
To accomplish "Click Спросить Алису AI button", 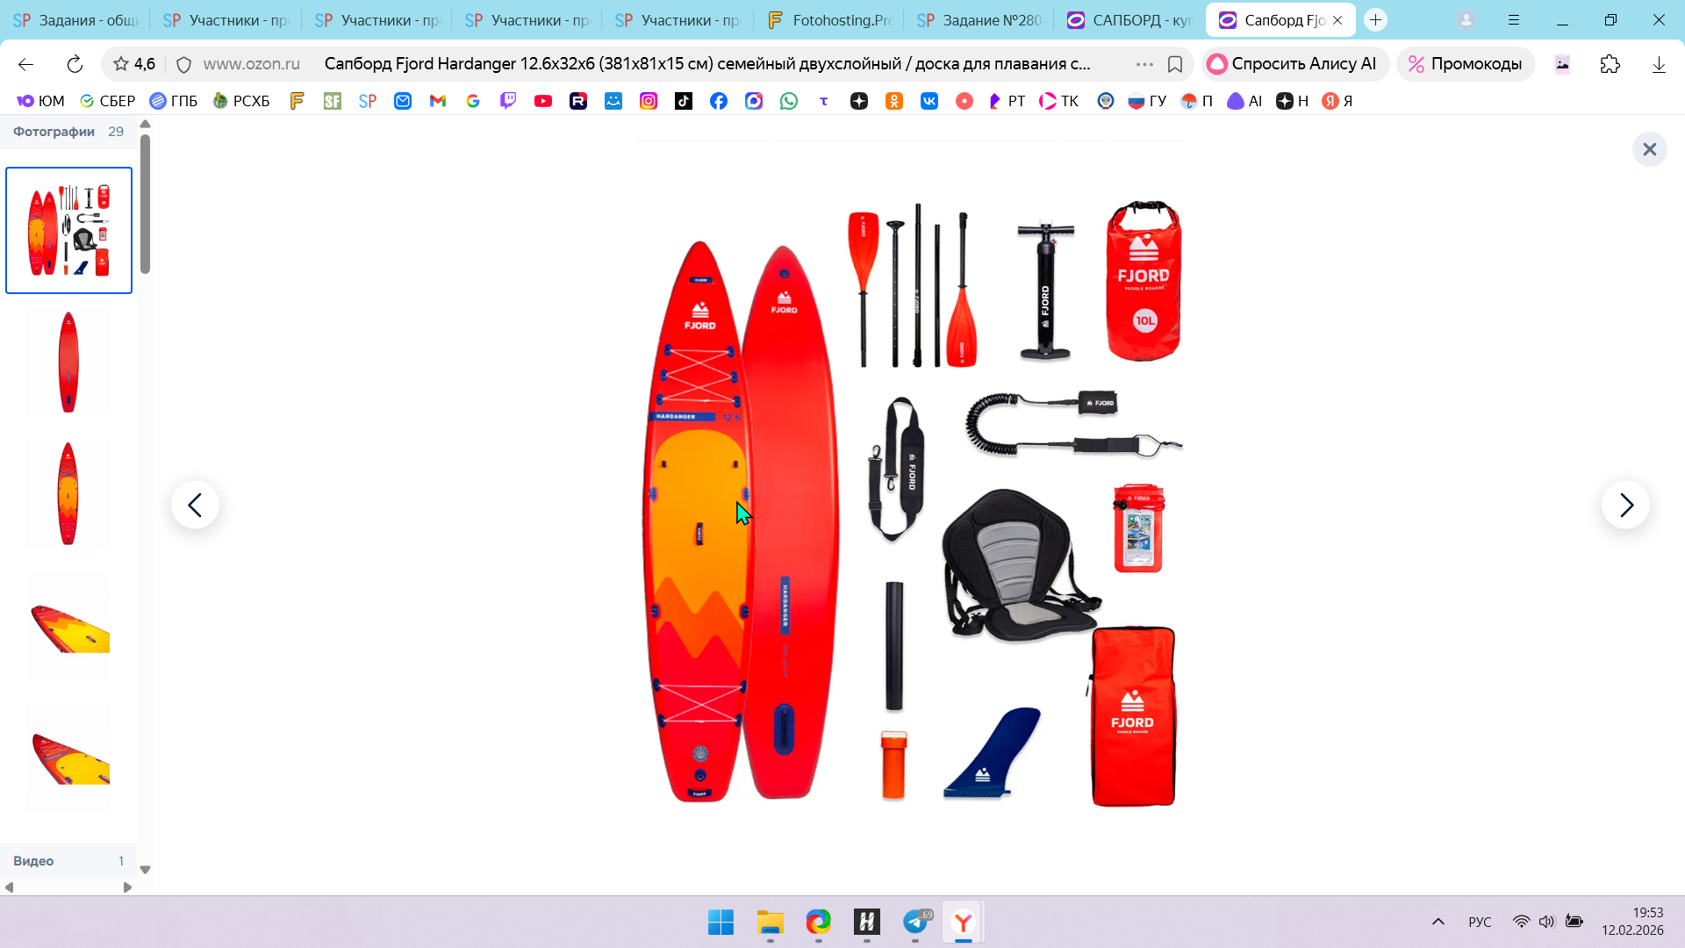I will click(x=1293, y=64).
